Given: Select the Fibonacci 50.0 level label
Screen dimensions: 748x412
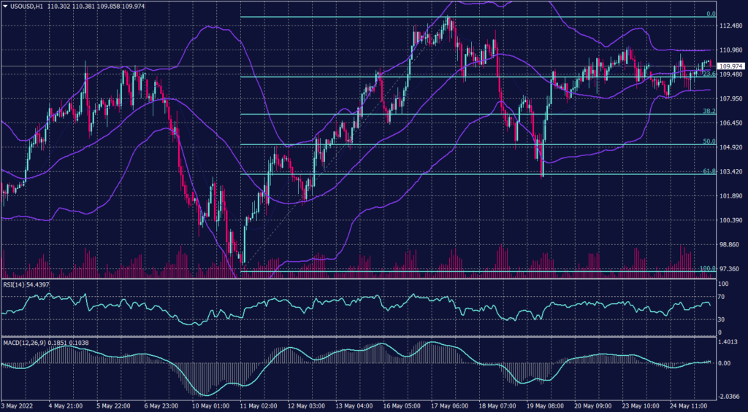Looking at the screenshot, I should 708,141.
